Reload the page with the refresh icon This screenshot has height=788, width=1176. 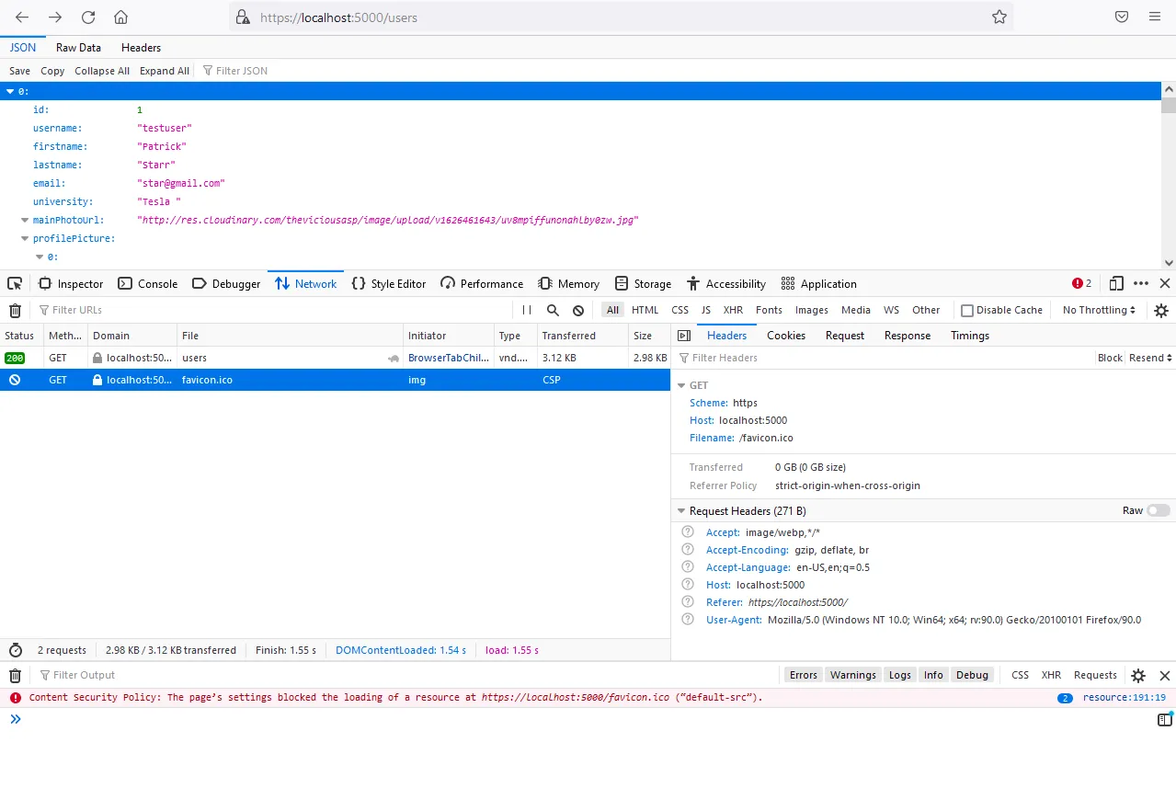point(88,17)
